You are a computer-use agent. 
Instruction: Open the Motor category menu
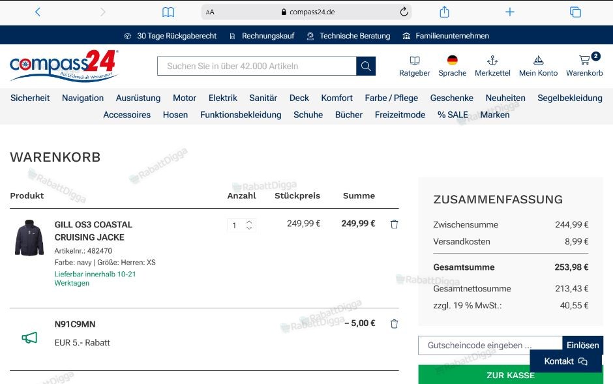click(185, 98)
